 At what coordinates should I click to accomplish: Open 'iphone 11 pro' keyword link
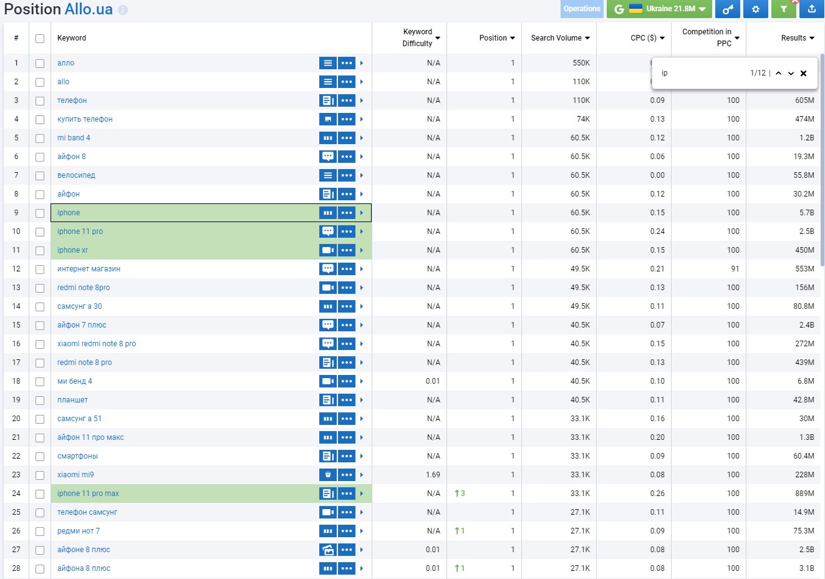tap(80, 231)
